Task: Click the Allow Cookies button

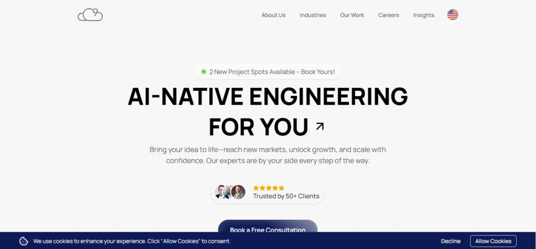Action: pyautogui.click(x=493, y=241)
